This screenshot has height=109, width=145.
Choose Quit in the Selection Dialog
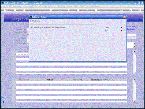(106, 30)
